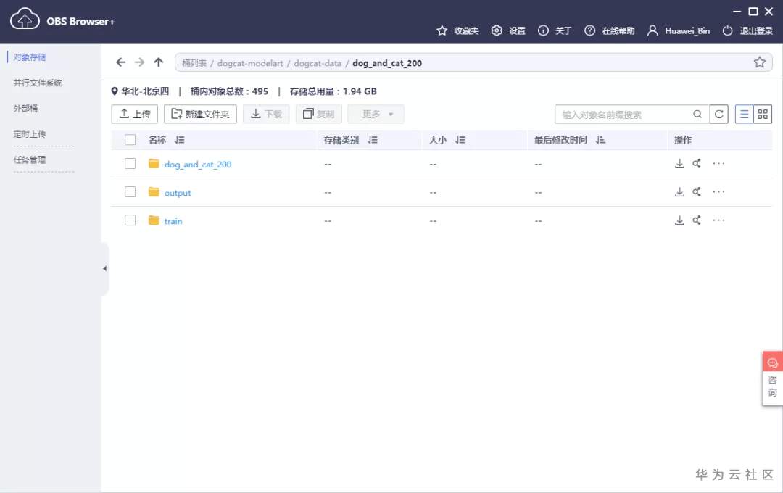Expand the 更多 dropdown
783x493 pixels.
point(376,115)
